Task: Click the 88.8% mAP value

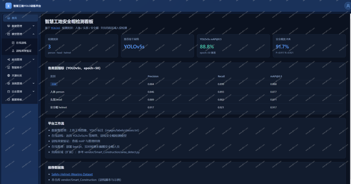Action: coord(207,47)
